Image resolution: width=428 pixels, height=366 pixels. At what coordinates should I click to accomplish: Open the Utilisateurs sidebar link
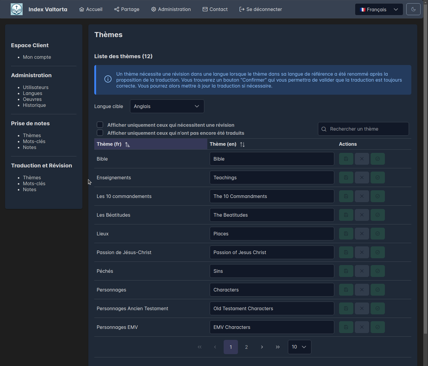click(36, 87)
